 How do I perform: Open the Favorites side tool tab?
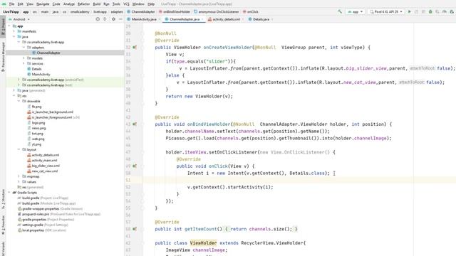tap(3, 225)
